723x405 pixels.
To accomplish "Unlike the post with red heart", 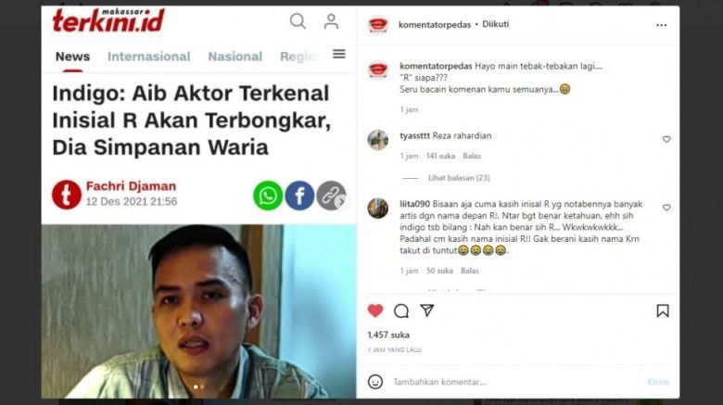I will click(375, 310).
